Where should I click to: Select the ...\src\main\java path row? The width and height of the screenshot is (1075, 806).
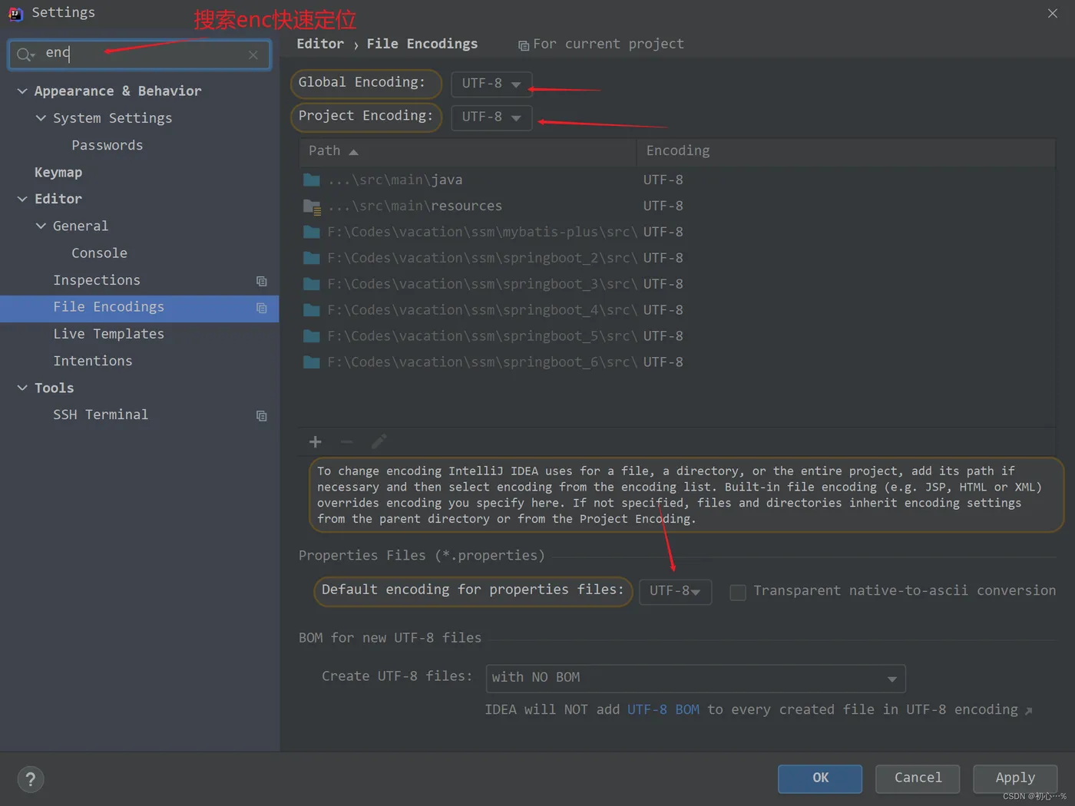(x=677, y=180)
